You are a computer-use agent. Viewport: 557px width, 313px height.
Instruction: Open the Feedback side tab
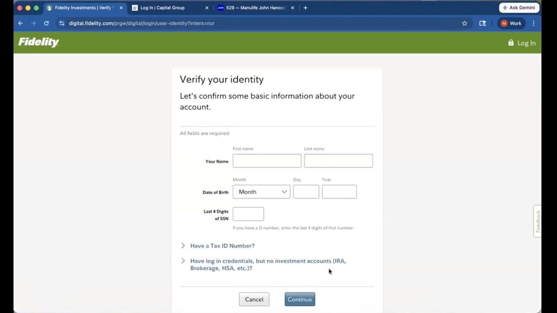pyautogui.click(x=537, y=221)
